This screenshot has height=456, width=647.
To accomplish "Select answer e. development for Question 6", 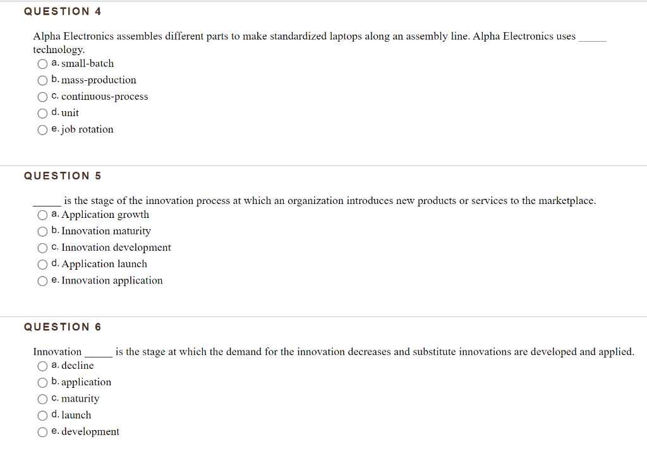I will click(x=42, y=431).
